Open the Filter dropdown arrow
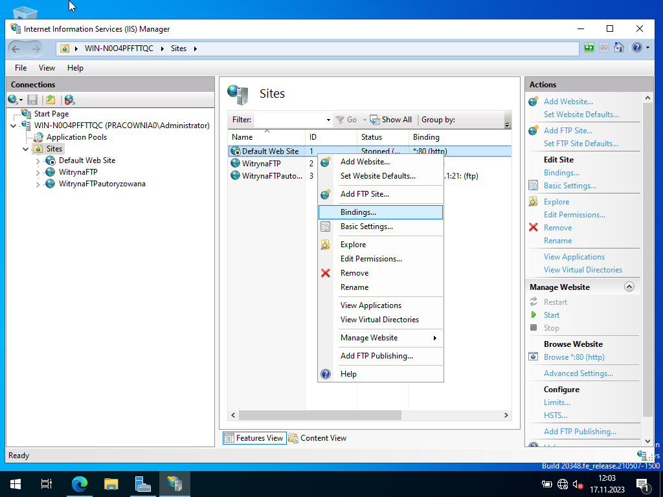 328,120
